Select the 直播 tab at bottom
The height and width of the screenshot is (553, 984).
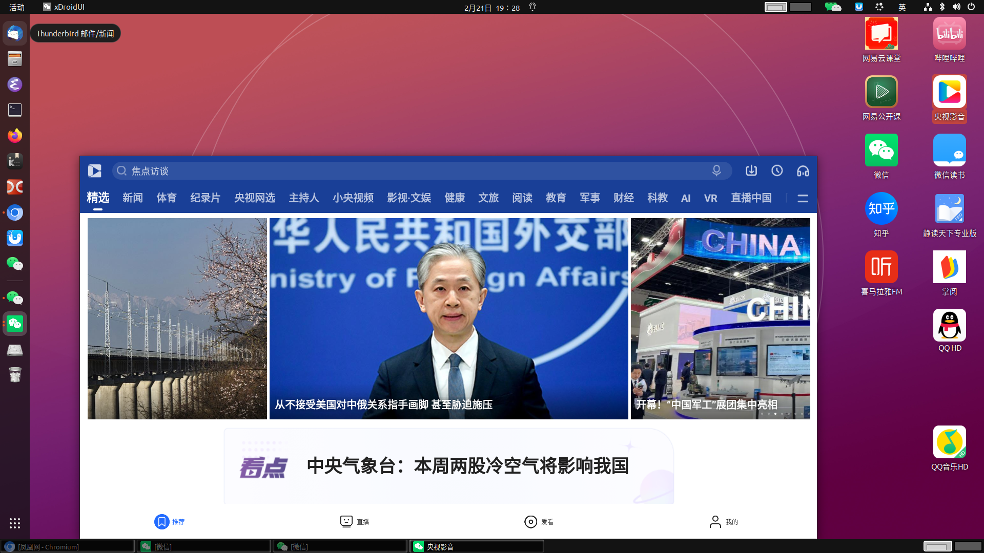click(355, 521)
